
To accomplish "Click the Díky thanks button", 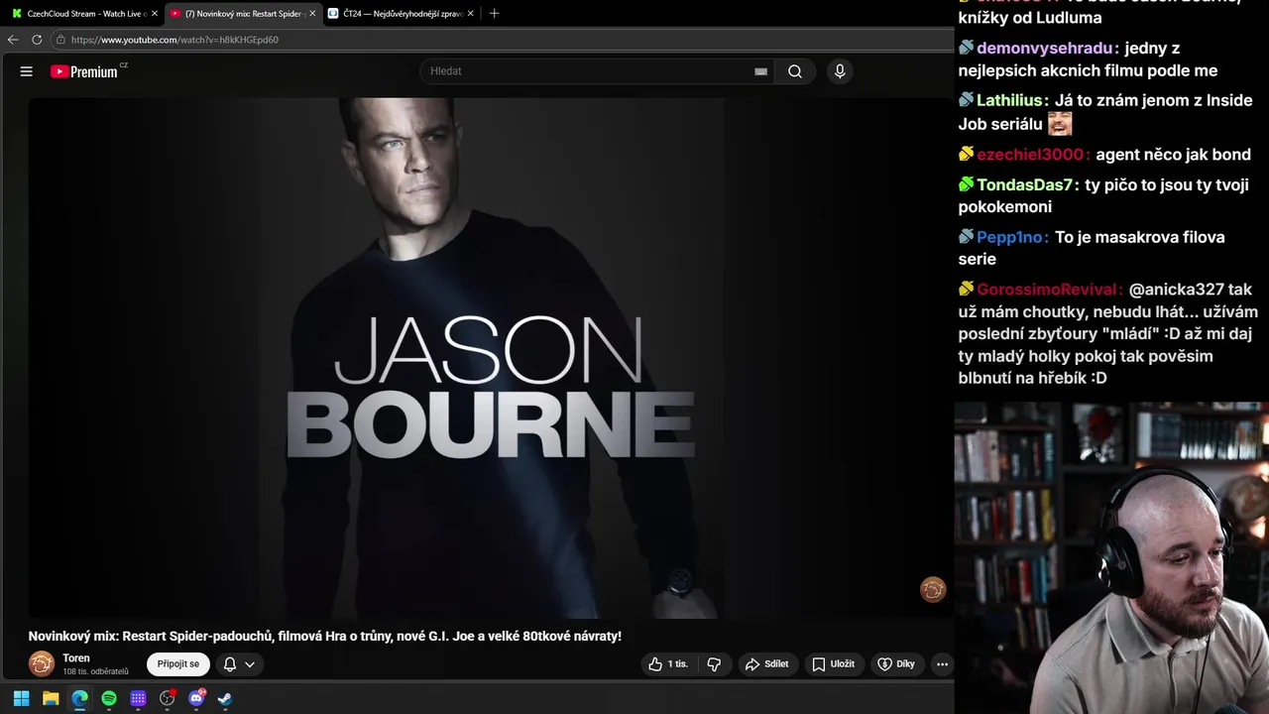I will (x=896, y=664).
